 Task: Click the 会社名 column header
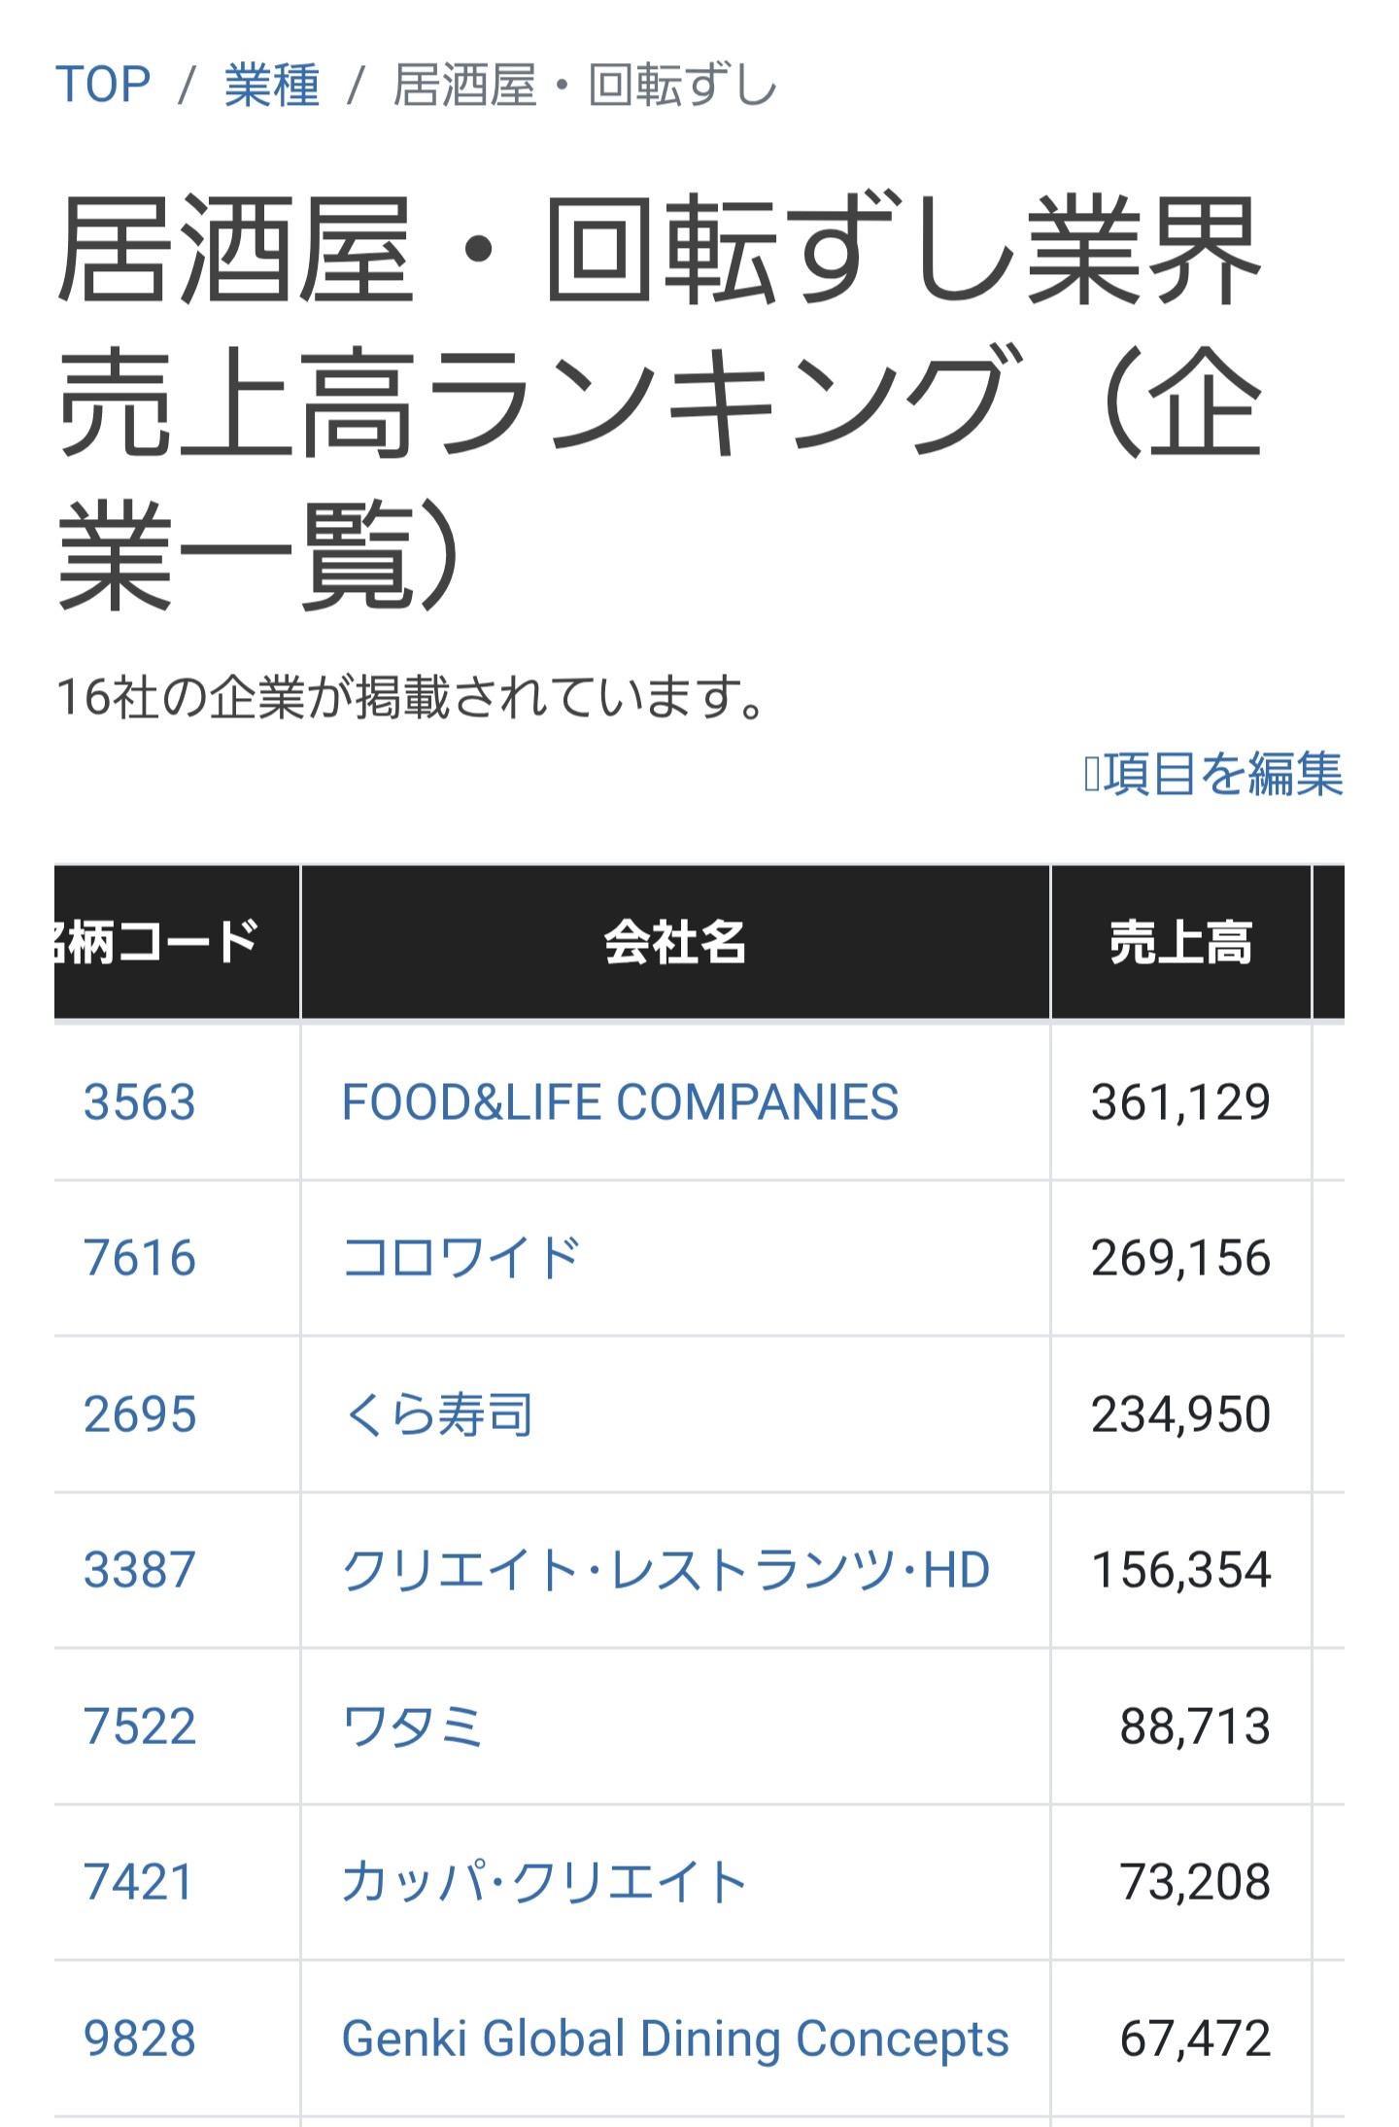(675, 942)
